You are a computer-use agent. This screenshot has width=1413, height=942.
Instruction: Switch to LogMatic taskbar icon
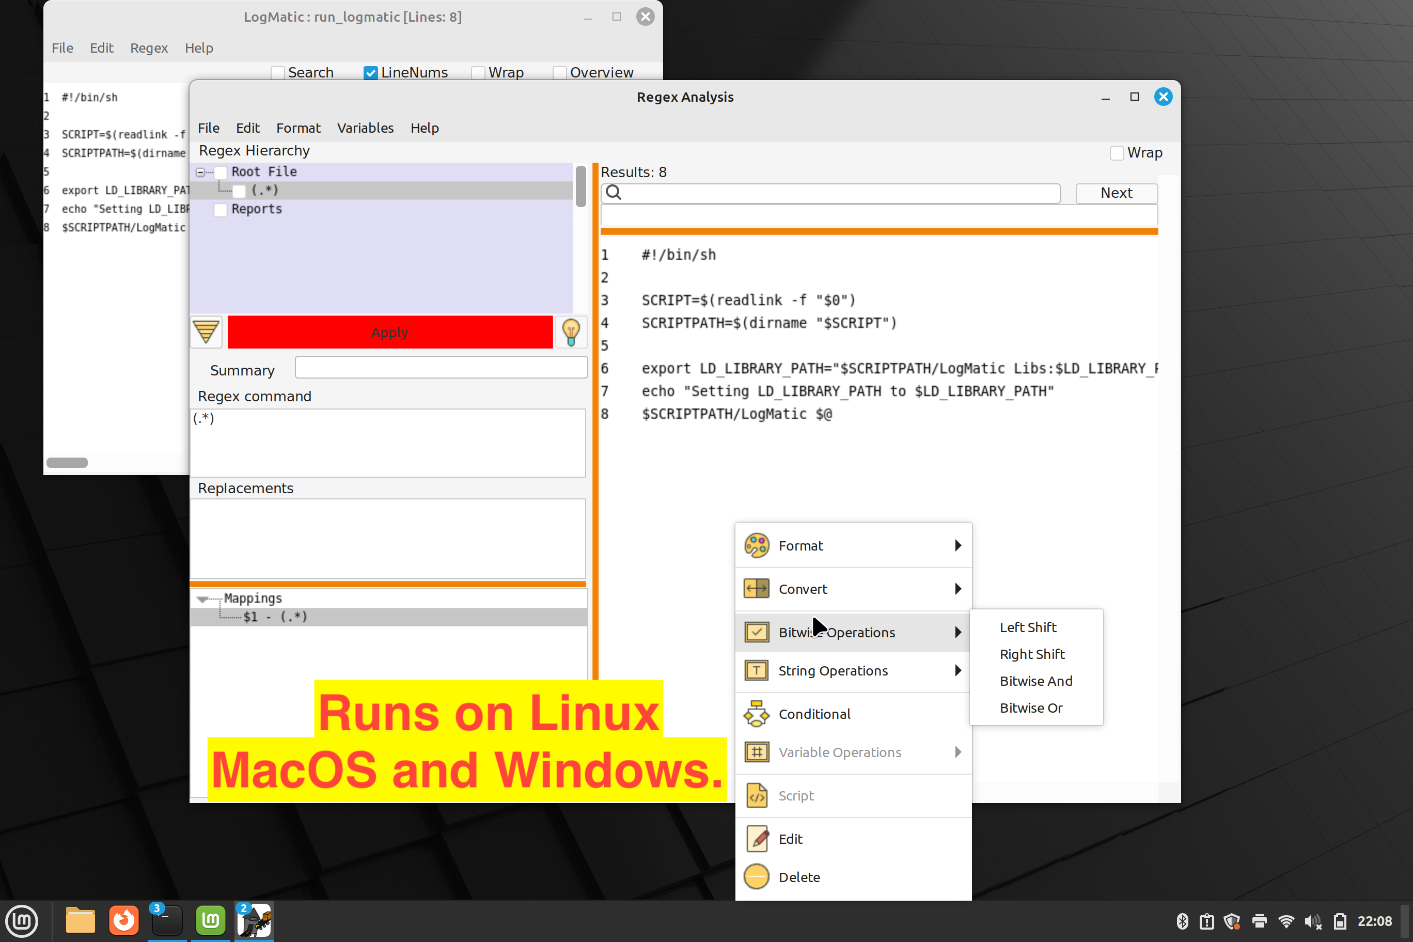click(x=254, y=920)
